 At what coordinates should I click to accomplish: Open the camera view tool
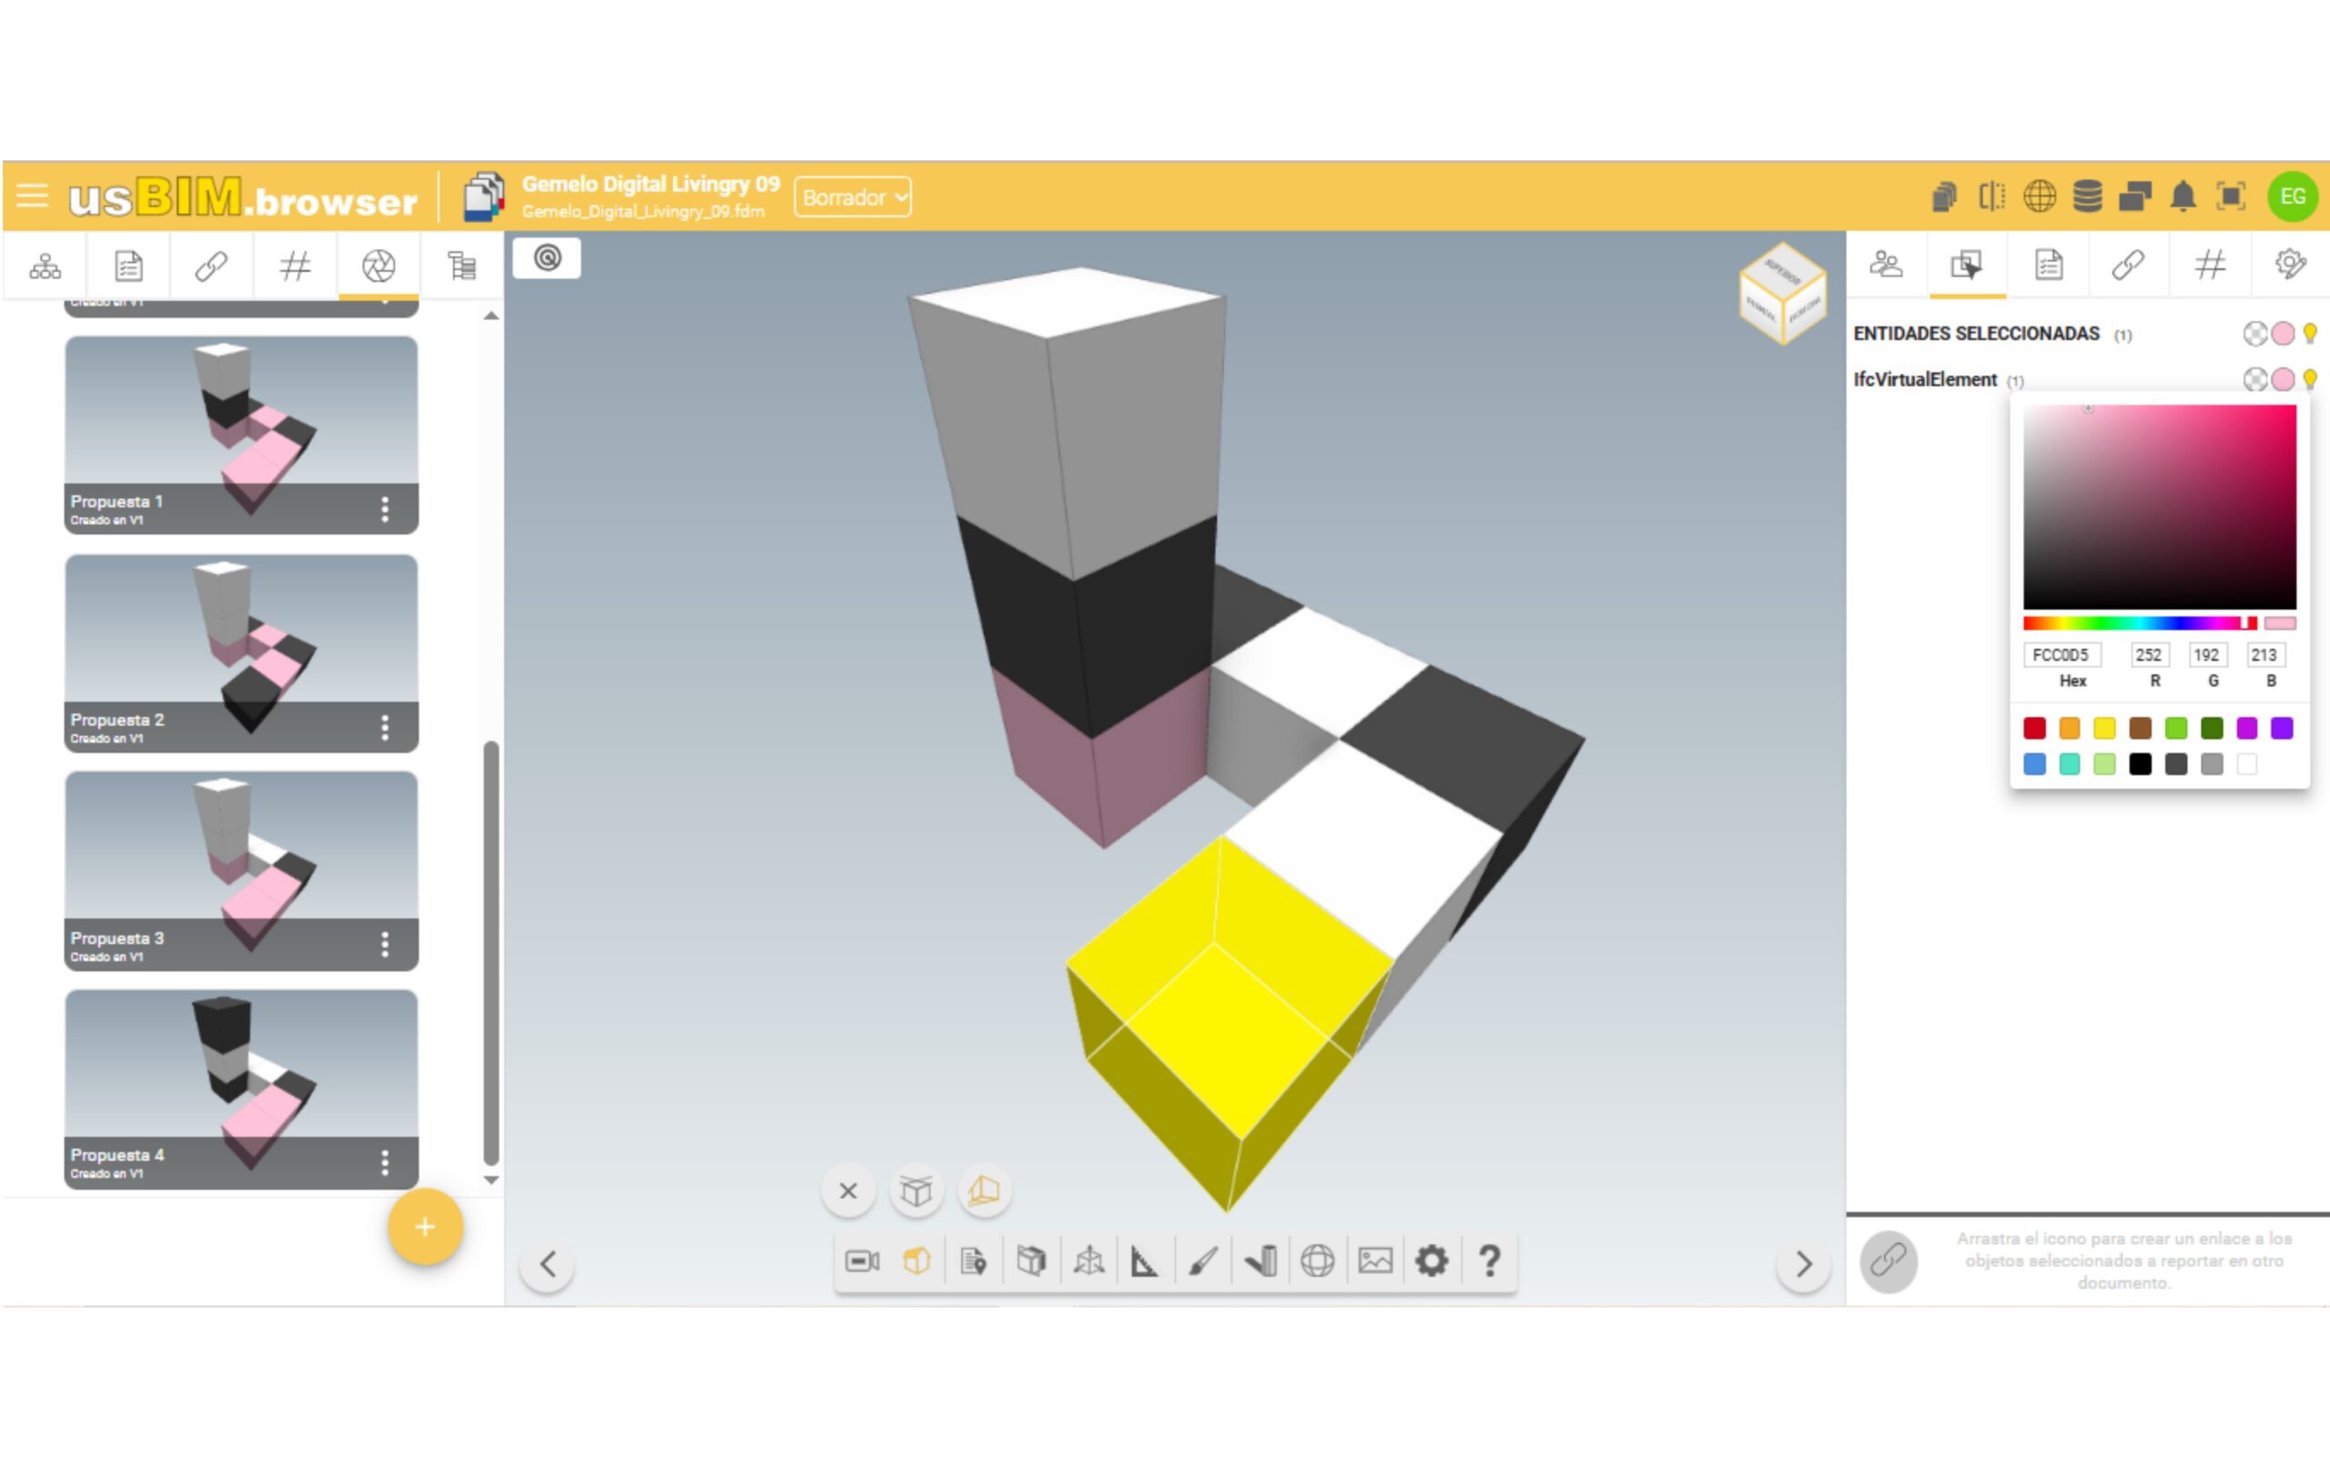[x=861, y=1260]
